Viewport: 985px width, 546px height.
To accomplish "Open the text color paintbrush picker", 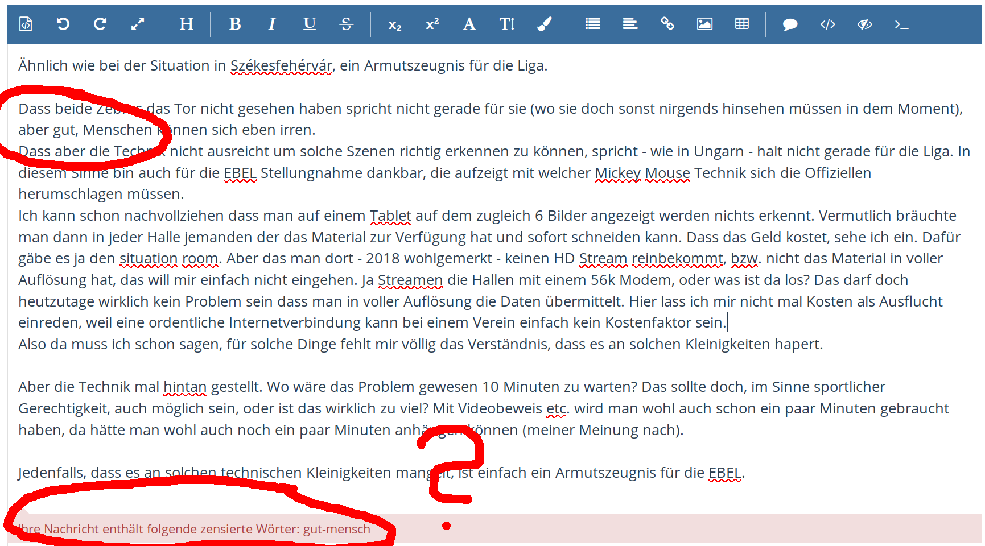I will point(544,24).
